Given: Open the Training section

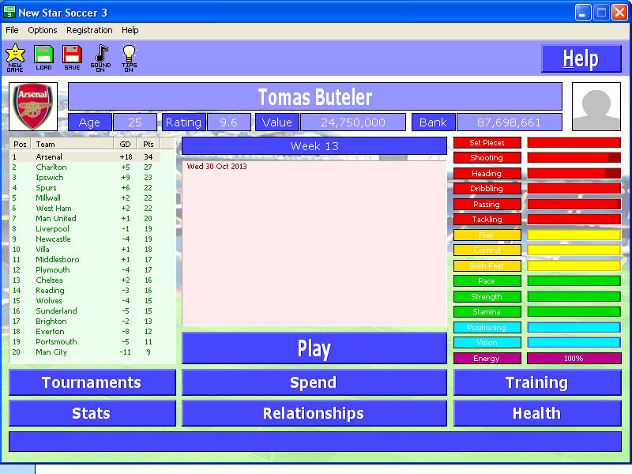Looking at the screenshot, I should pos(536,382).
